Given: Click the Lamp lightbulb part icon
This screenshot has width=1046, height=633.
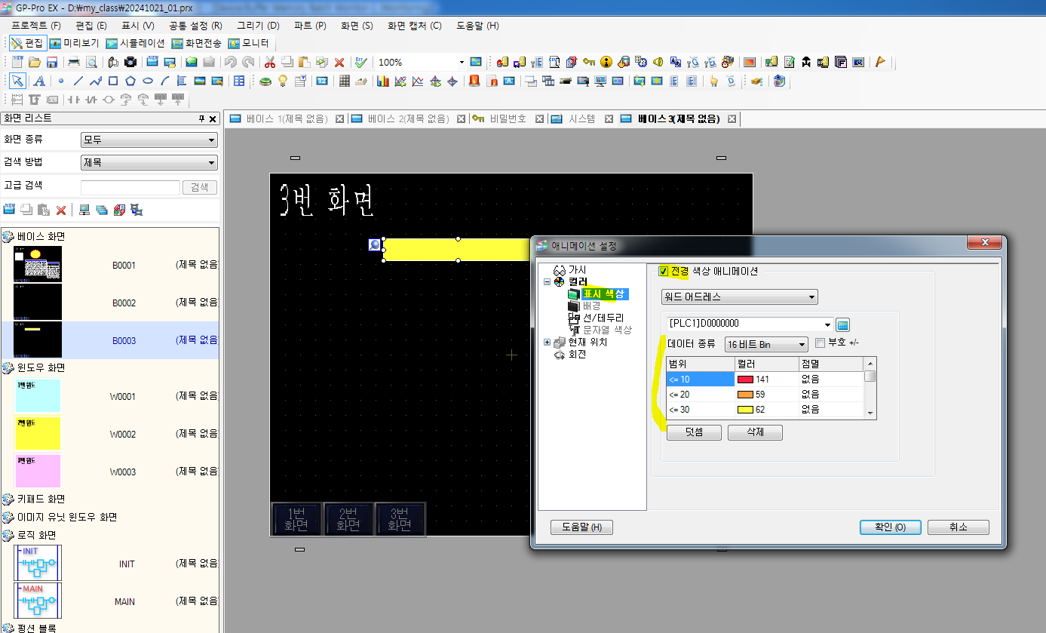Looking at the screenshot, I should tap(283, 81).
